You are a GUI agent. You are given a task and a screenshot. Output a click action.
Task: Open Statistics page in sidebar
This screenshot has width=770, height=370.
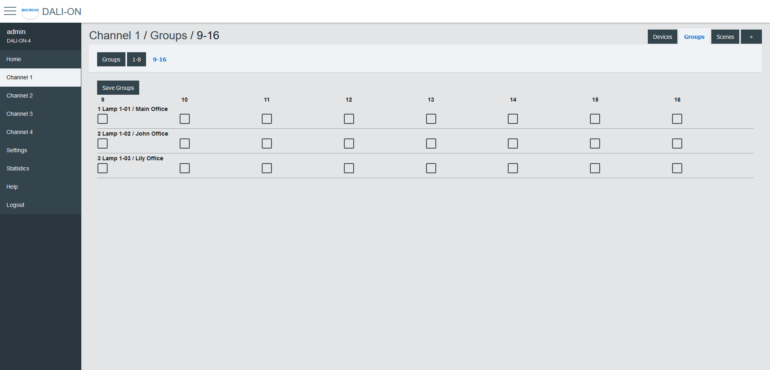coord(18,168)
